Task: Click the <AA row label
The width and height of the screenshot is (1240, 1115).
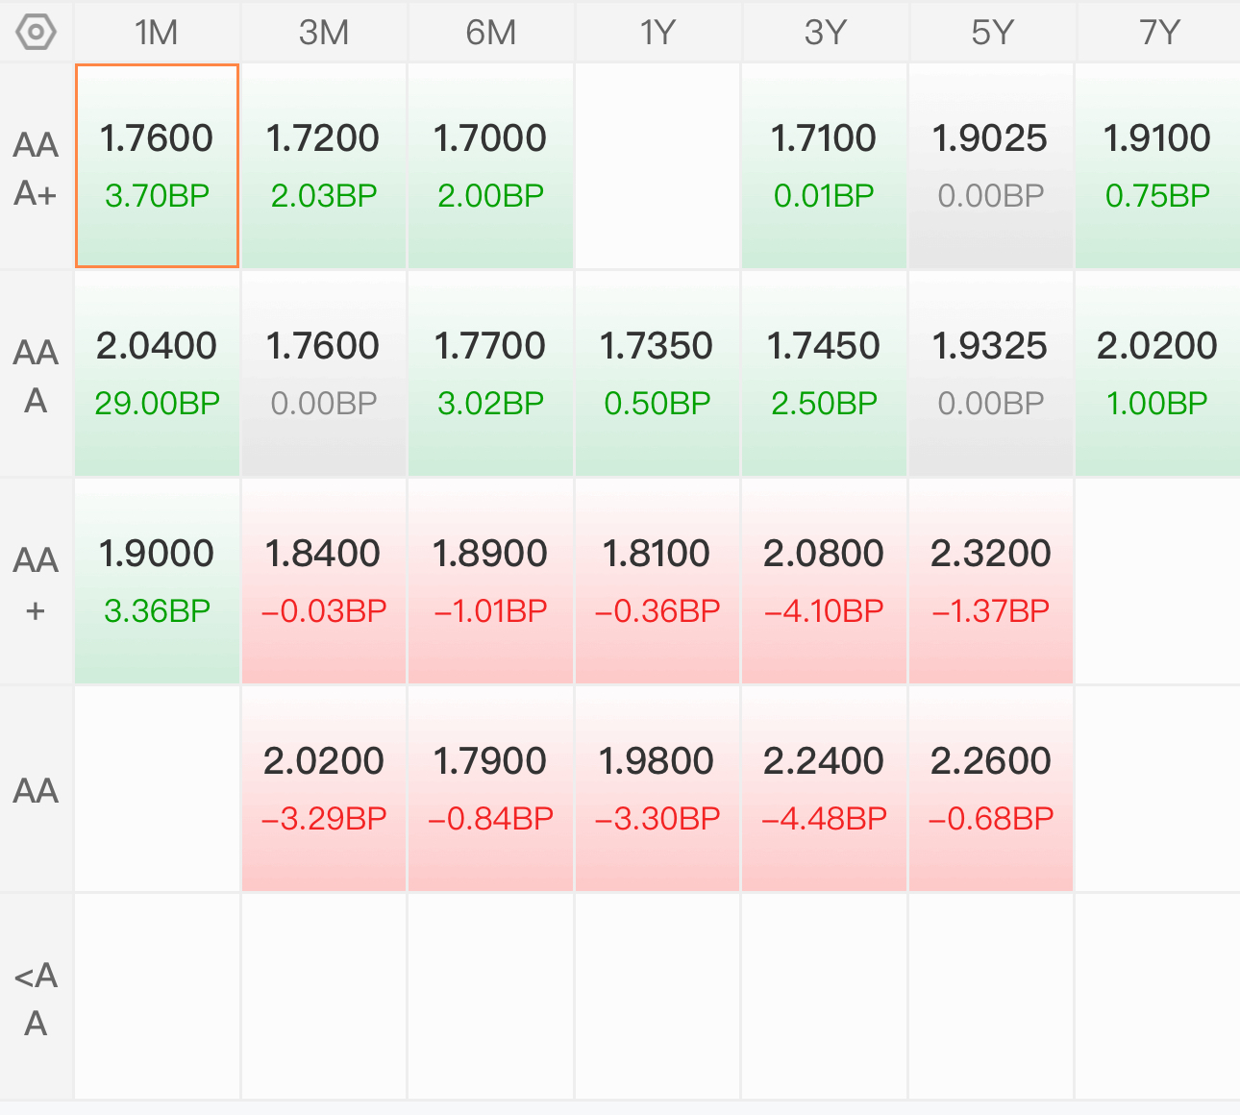Action: coord(37,998)
